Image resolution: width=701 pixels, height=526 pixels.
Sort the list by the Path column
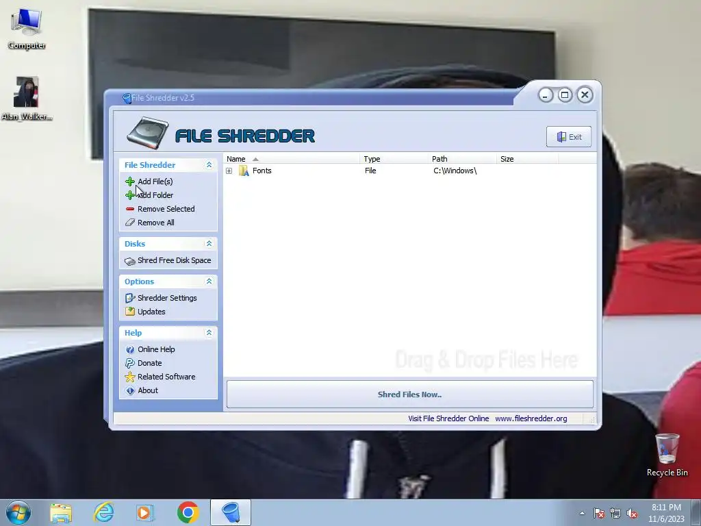pos(462,159)
